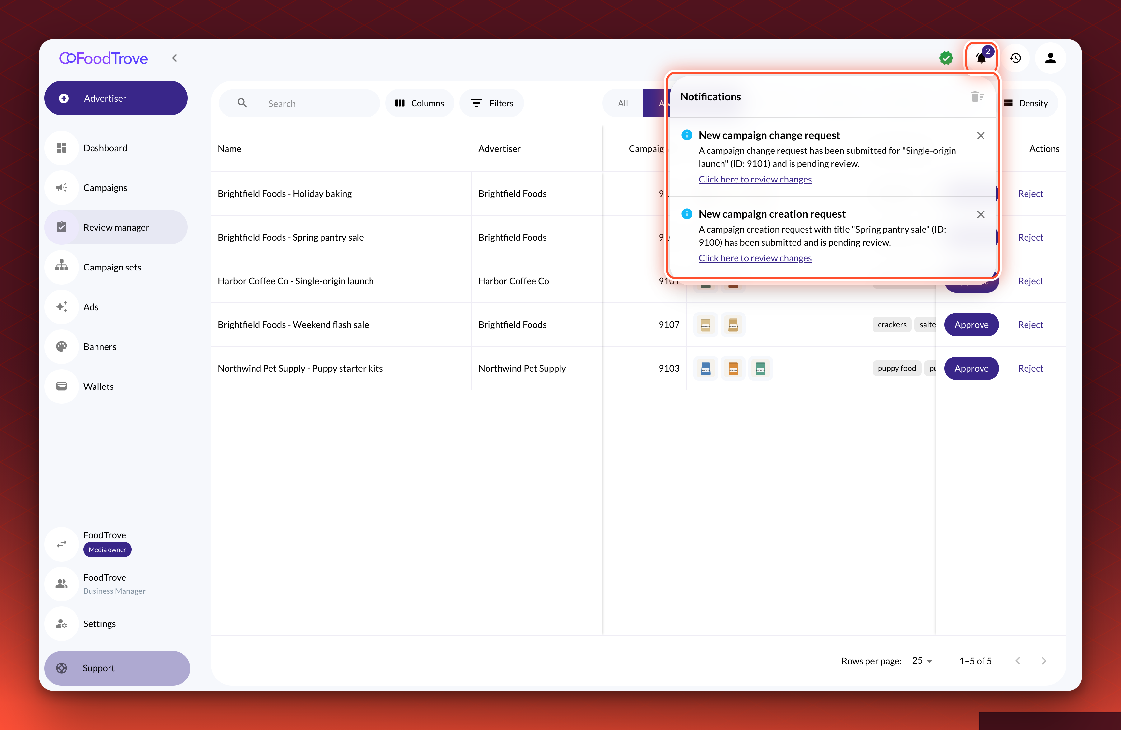Go to the previous page arrow
This screenshot has width=1121, height=730.
(x=1018, y=660)
